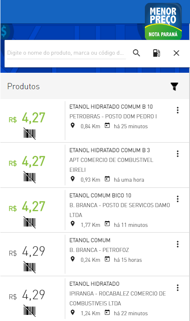Open three-dot menu for Posto de Servicos Damo
The image size is (190, 321).
pos(178,199)
